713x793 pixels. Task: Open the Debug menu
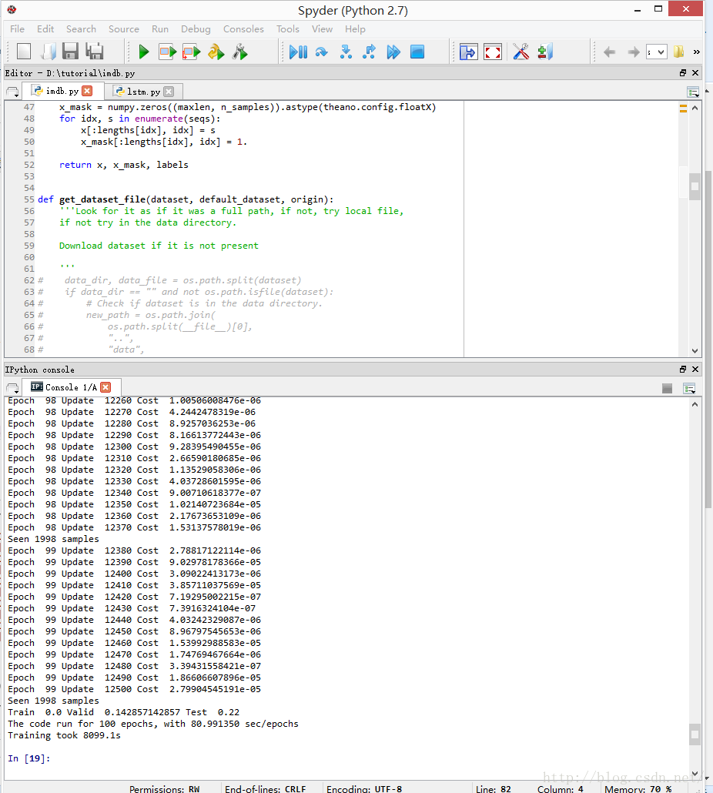click(x=196, y=28)
